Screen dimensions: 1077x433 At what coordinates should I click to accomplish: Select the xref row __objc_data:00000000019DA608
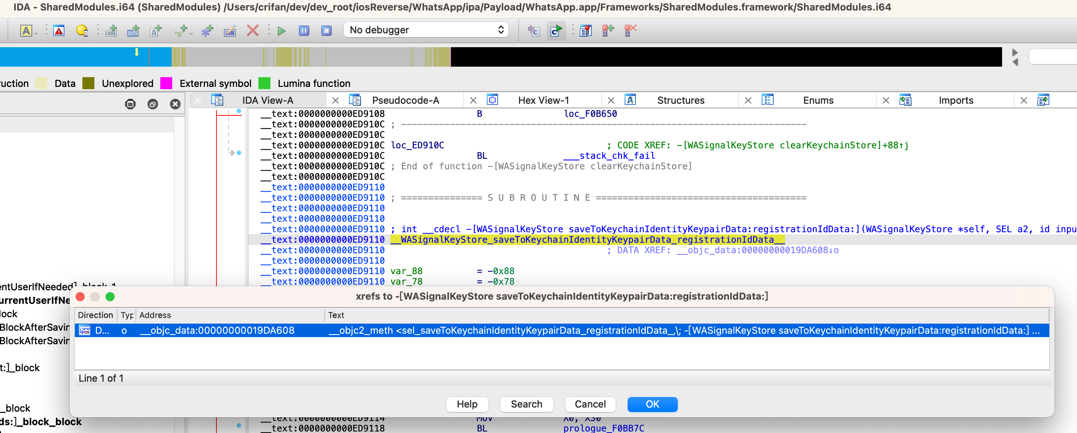coord(561,330)
